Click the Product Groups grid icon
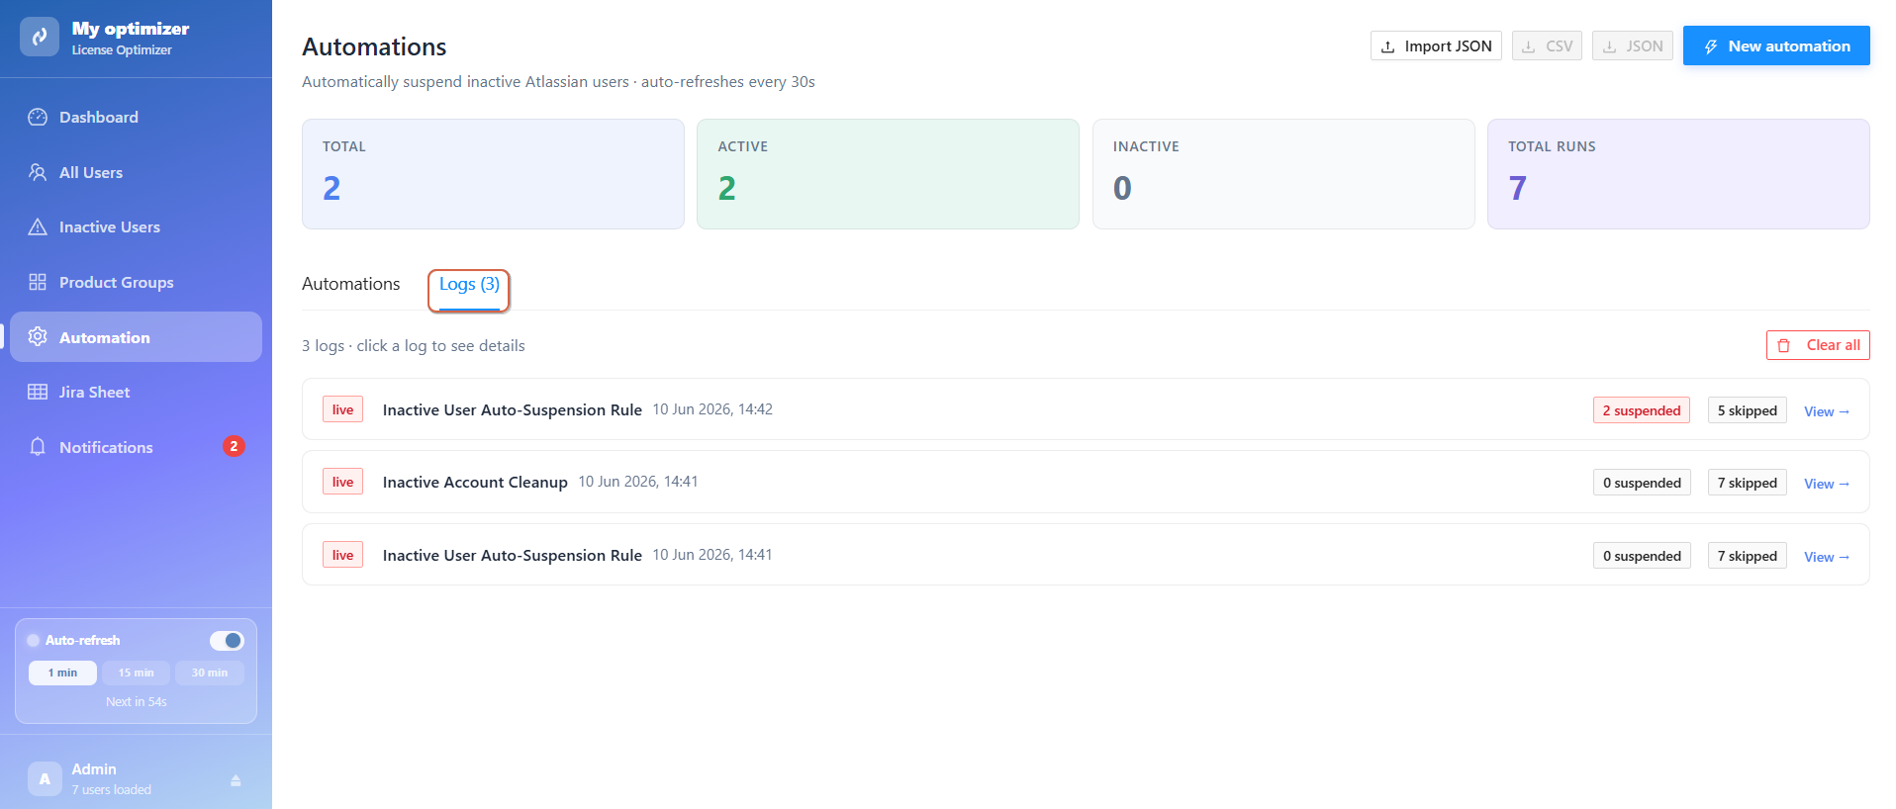Screen dimensions: 1896x809 tap(38, 282)
